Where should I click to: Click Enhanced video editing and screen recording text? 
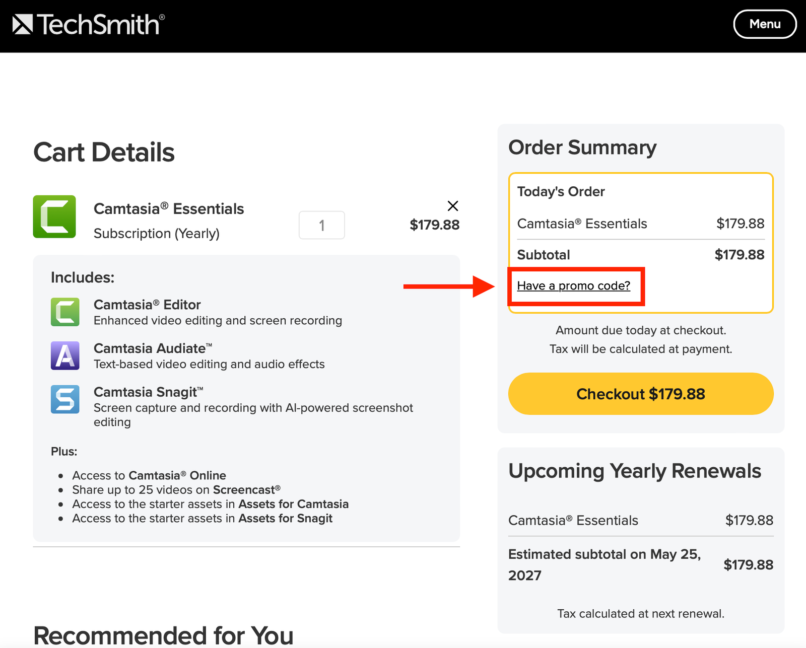(218, 321)
